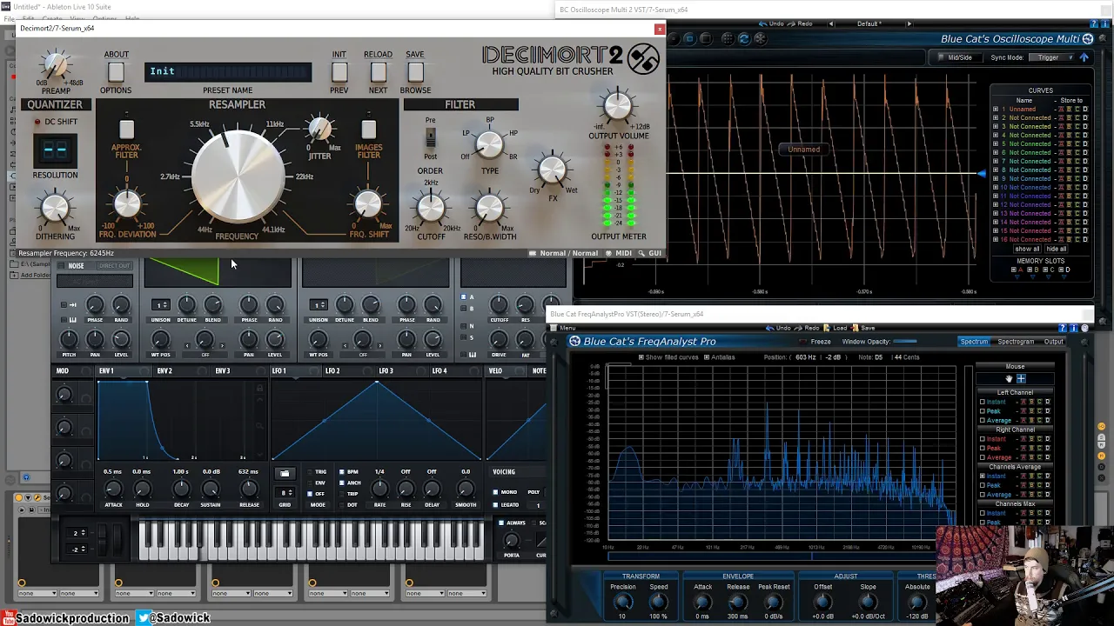Click Save in FreqAnalyst Pro toolbar
1114x626 pixels.
point(864,328)
